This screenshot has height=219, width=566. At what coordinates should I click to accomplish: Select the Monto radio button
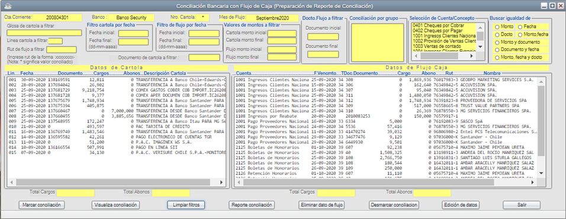click(x=497, y=27)
